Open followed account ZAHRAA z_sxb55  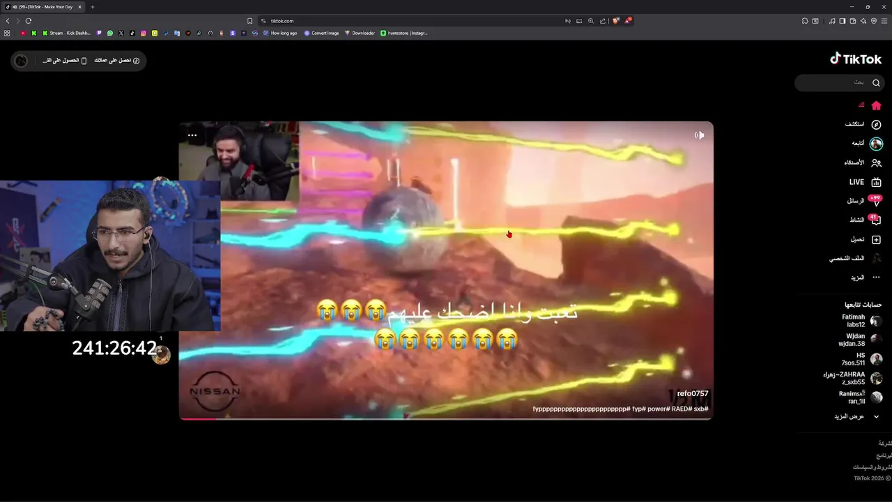tap(853, 378)
